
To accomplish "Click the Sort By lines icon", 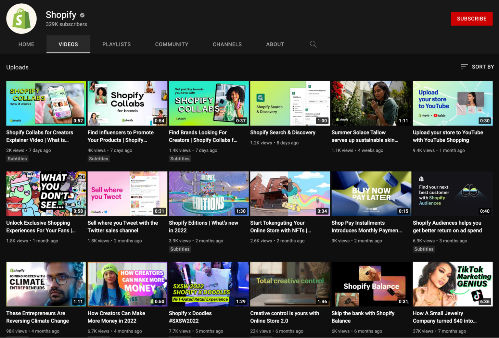I will pos(464,67).
